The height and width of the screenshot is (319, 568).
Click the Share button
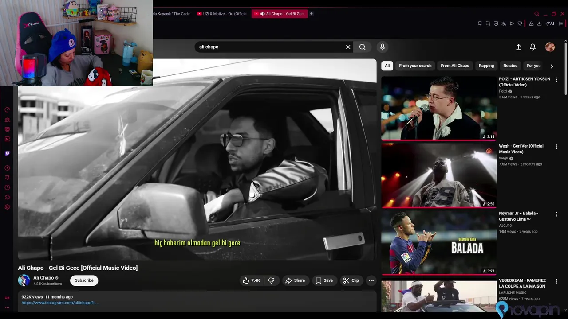pos(295,280)
